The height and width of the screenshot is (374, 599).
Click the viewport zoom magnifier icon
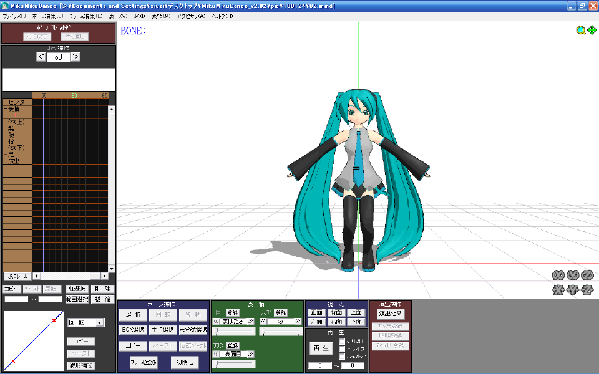click(x=581, y=30)
